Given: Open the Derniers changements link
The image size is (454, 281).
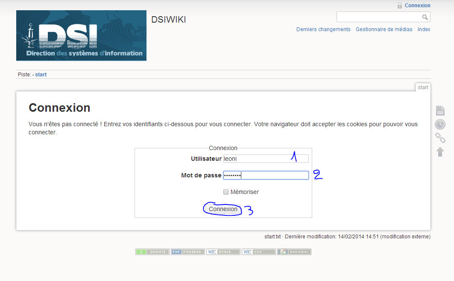Looking at the screenshot, I should [323, 29].
